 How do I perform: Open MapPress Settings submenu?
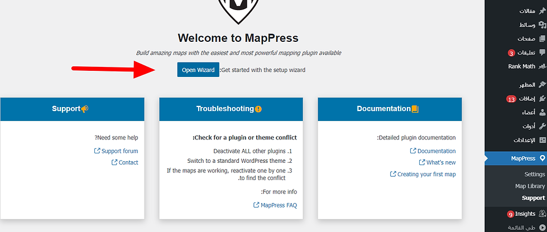tap(535, 174)
